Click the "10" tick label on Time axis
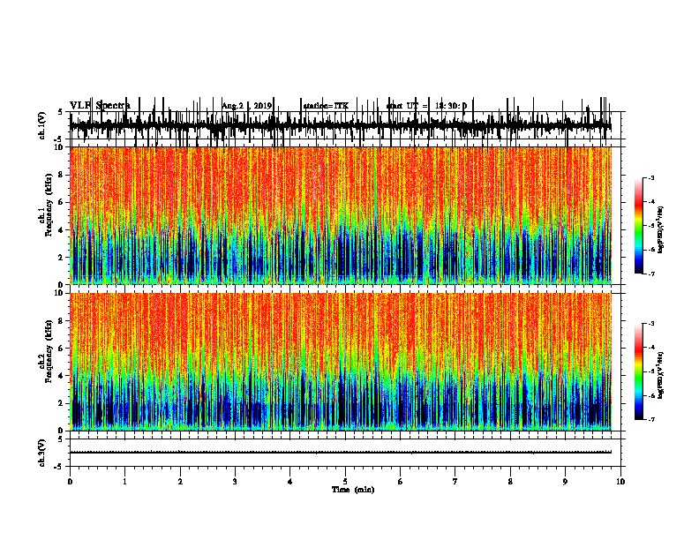 click(x=620, y=482)
